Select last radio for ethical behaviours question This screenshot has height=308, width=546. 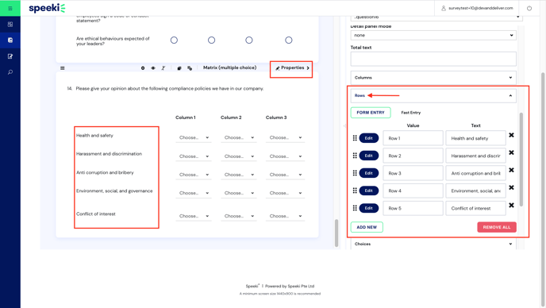[x=288, y=40]
